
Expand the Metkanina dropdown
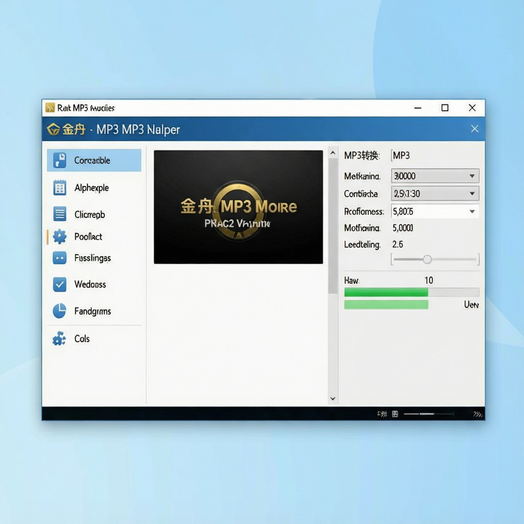coord(435,176)
